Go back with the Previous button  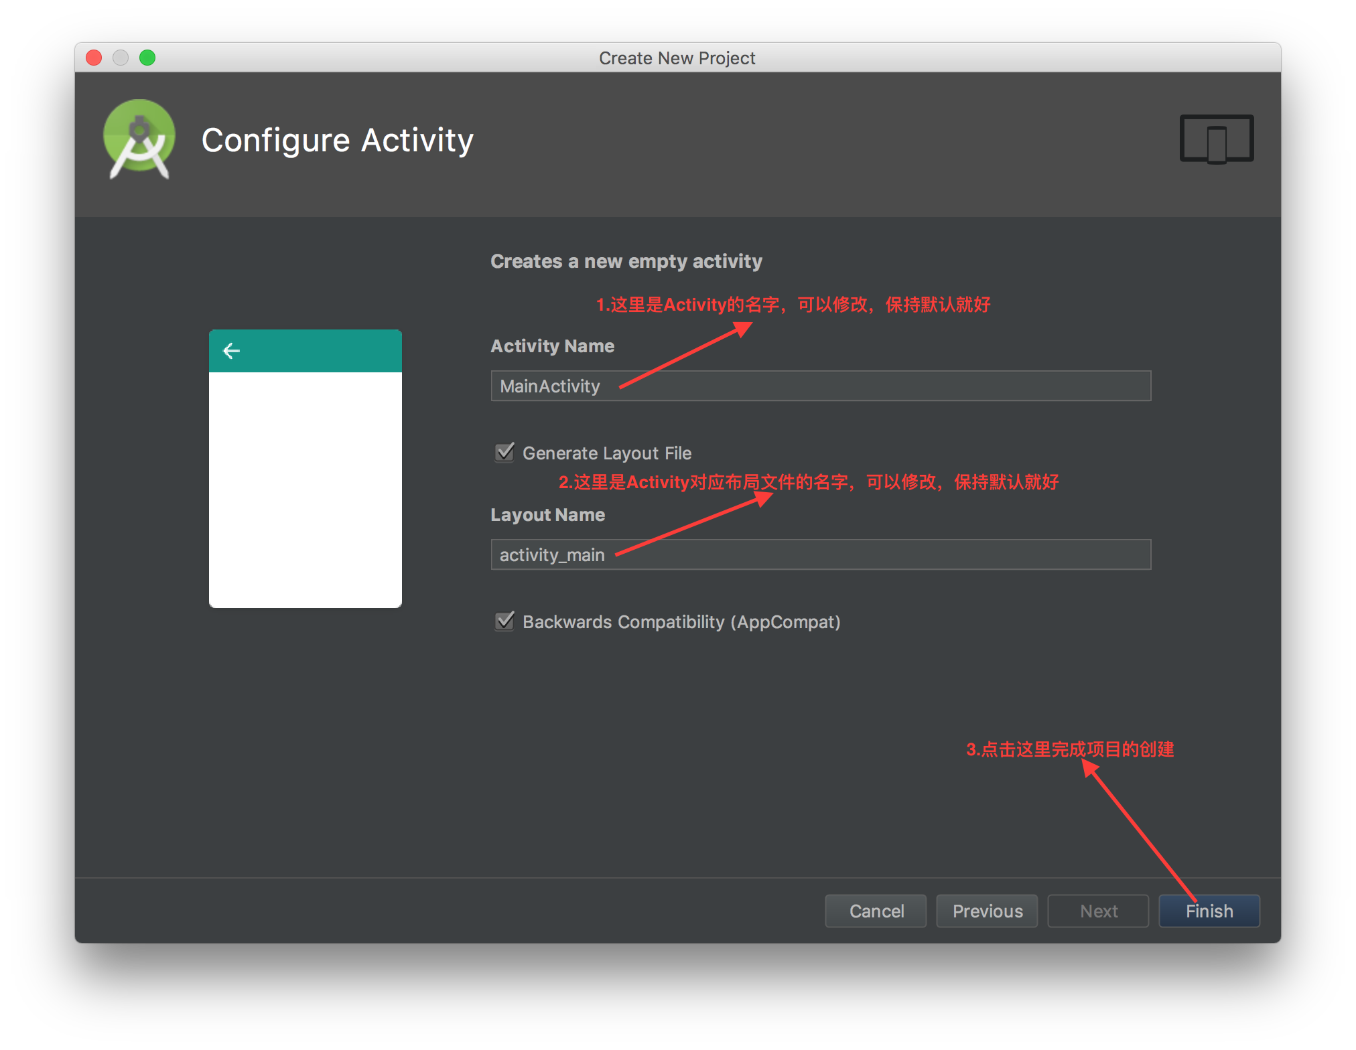click(x=987, y=911)
